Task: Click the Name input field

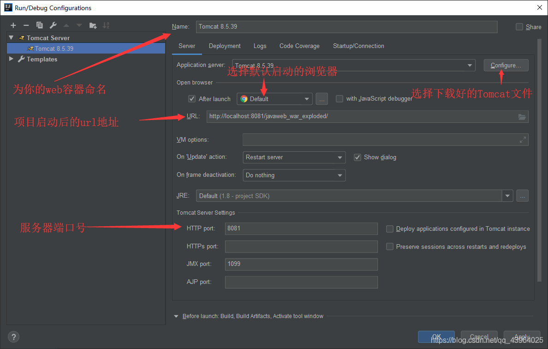Action: pyautogui.click(x=347, y=27)
